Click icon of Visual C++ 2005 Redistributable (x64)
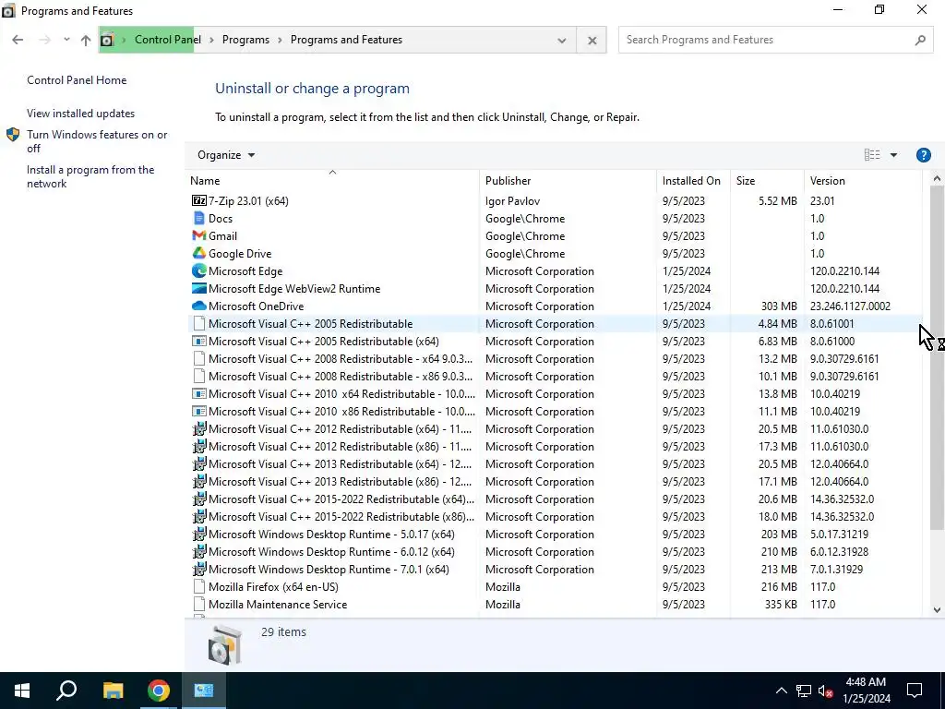945x709 pixels. pos(199,342)
